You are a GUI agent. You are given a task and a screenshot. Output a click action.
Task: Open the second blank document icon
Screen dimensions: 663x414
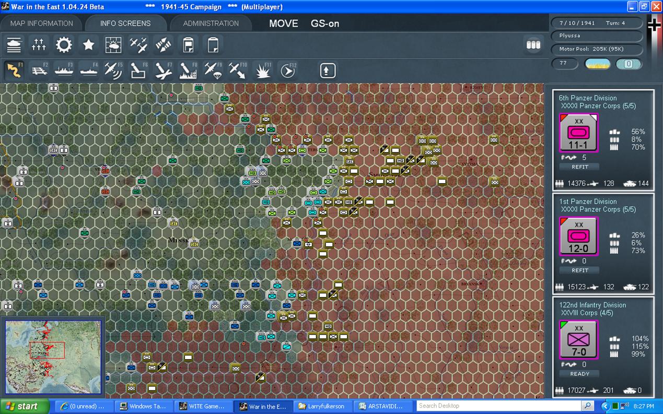[213, 45]
